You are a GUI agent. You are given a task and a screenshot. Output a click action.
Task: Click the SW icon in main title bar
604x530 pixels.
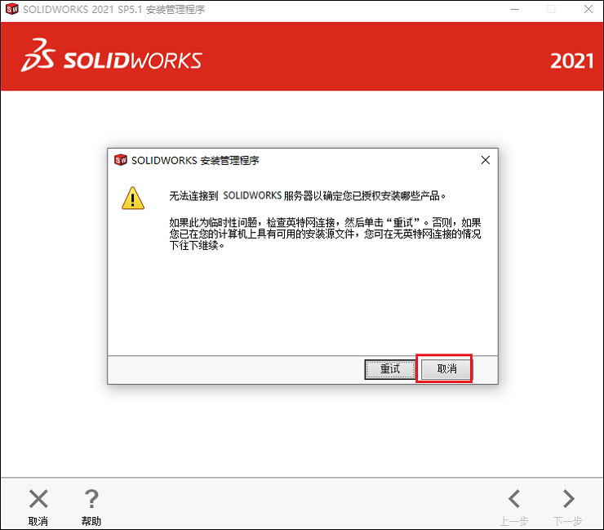(12, 9)
